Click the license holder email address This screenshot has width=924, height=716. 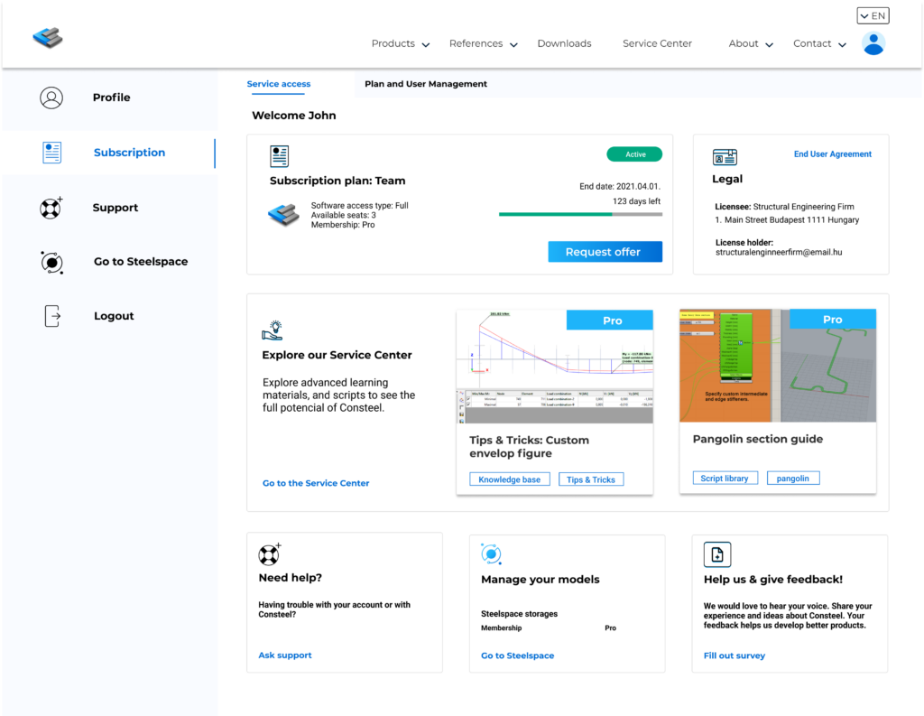(779, 253)
